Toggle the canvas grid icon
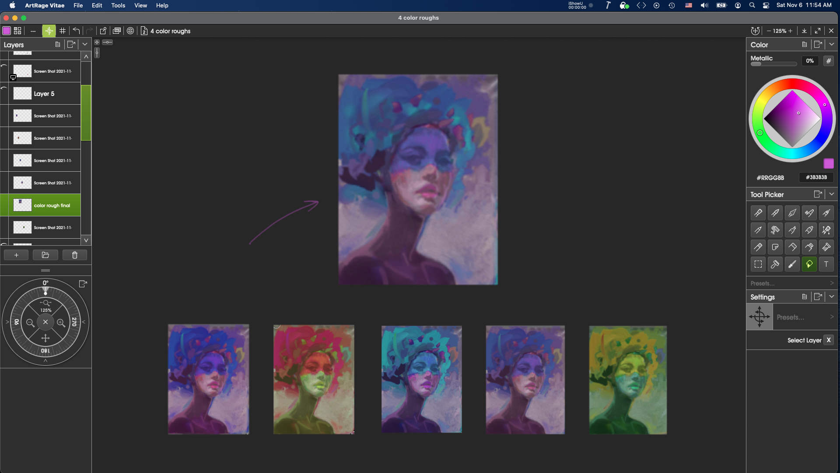Viewport: 840px width, 473px height. coord(63,31)
